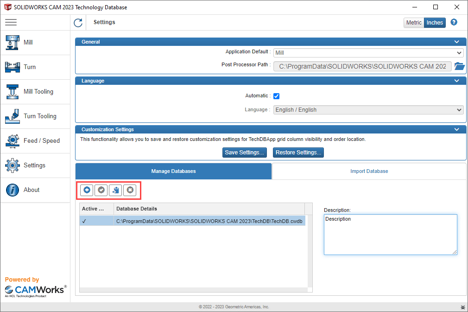Click the CAMWorks logo
The height and width of the screenshot is (312, 468).
(x=36, y=291)
